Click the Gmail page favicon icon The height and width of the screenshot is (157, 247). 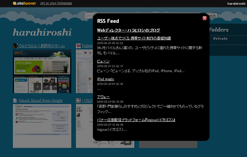15,100
